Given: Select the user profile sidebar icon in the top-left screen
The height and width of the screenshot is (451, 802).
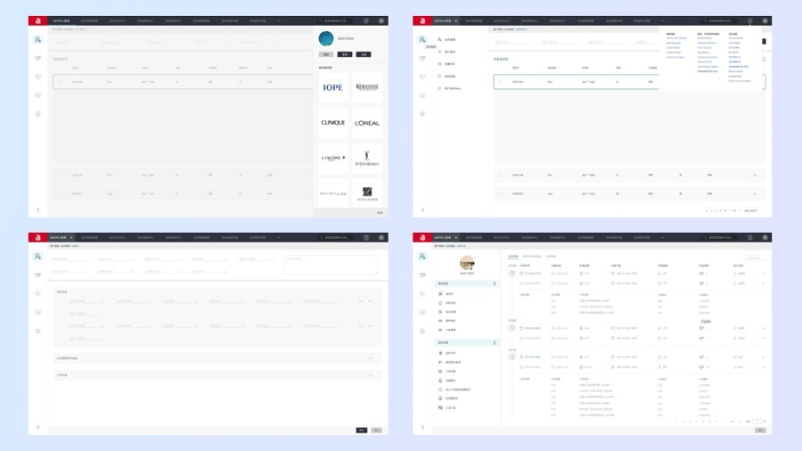Looking at the screenshot, I should (37, 40).
